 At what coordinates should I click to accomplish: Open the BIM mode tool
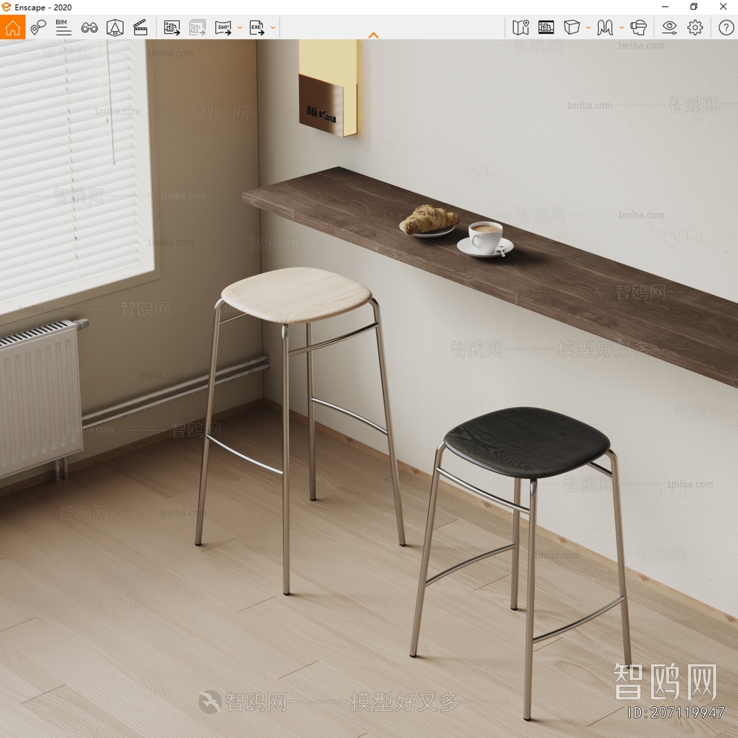(63, 28)
